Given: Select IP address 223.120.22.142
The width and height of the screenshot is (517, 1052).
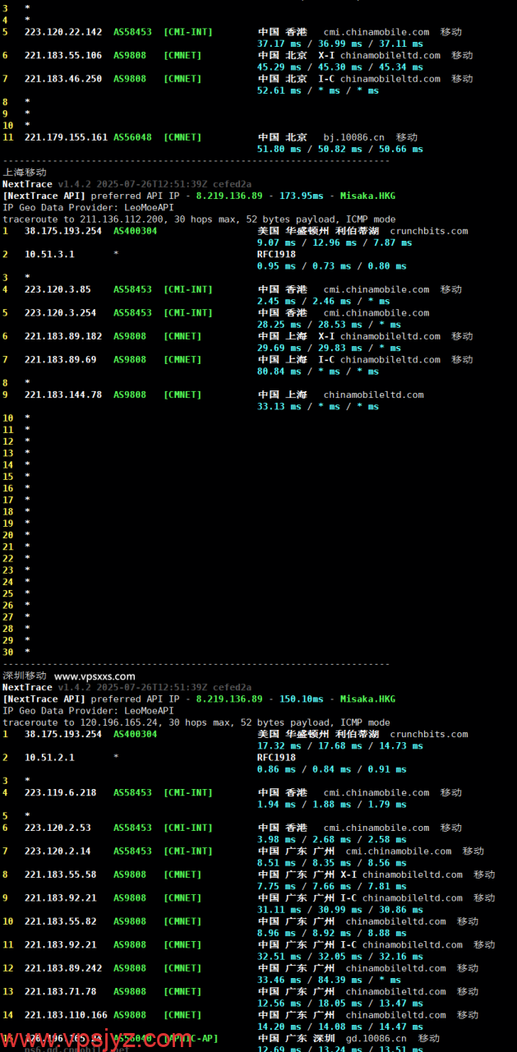Looking at the screenshot, I should coord(63,32).
